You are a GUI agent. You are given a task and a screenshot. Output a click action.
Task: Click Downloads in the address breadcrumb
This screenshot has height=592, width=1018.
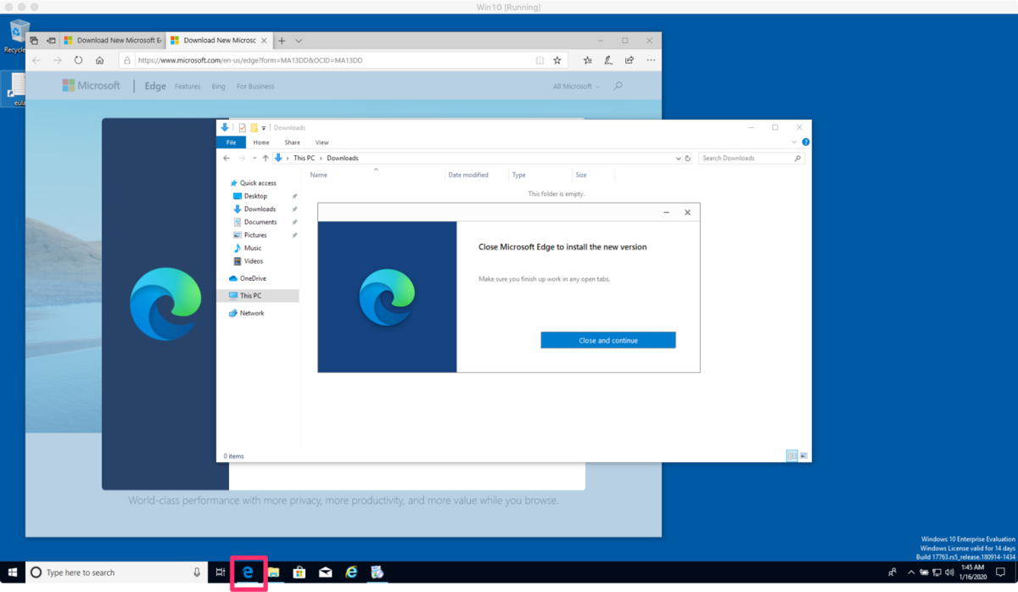click(x=343, y=158)
